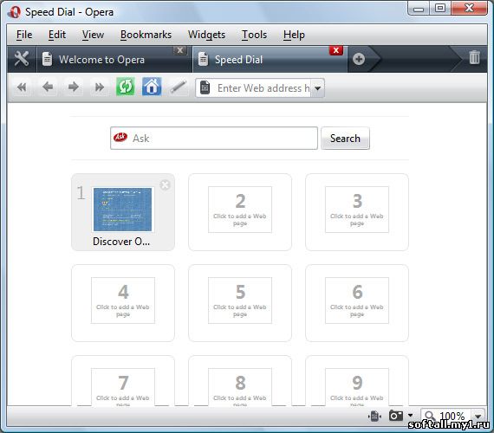Open the Tools menu
The image size is (494, 433).
point(254,35)
